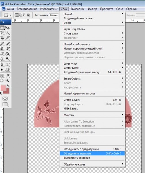Click the Растушевка feather input field
Screen dimensions: 145x173
(x=54, y=15)
